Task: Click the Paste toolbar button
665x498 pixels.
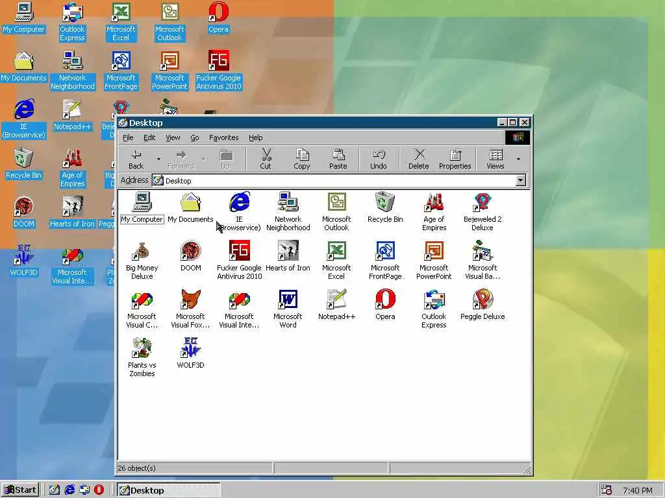Action: point(338,160)
